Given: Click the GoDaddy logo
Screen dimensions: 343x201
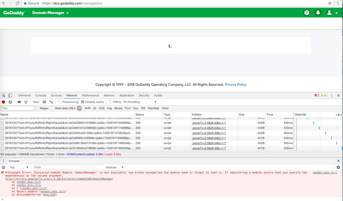Looking at the screenshot, I should click(14, 13).
